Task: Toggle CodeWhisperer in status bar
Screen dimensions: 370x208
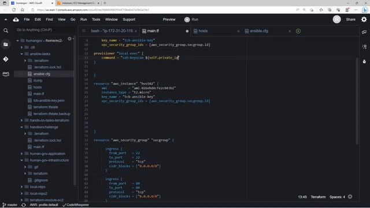Action: [76, 205]
